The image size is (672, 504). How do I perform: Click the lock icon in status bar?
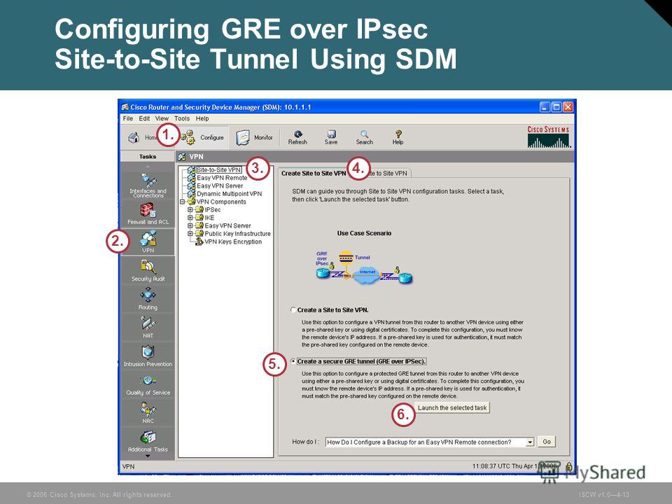(568, 466)
